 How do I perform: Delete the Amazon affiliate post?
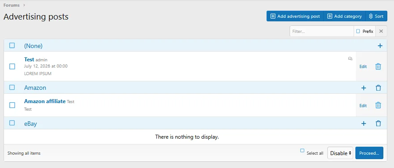click(x=378, y=105)
